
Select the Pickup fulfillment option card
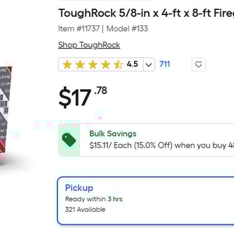pos(145,201)
